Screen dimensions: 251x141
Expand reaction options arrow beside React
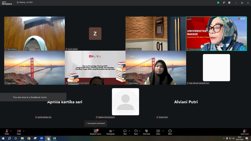click(x=140, y=131)
